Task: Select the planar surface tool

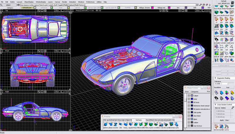Action: click(111, 124)
